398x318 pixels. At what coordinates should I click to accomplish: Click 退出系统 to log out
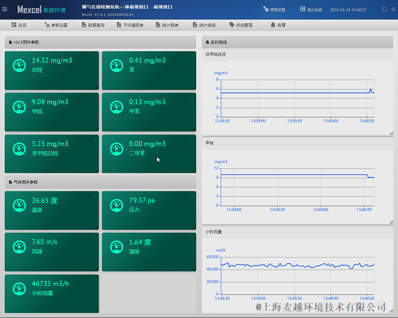pos(311,9)
